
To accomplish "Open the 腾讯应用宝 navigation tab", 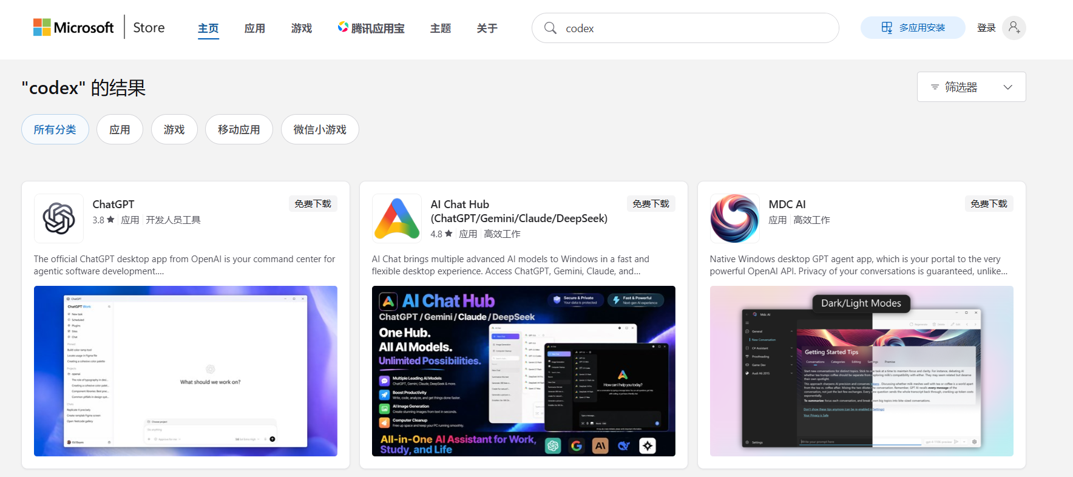I will pos(371,29).
